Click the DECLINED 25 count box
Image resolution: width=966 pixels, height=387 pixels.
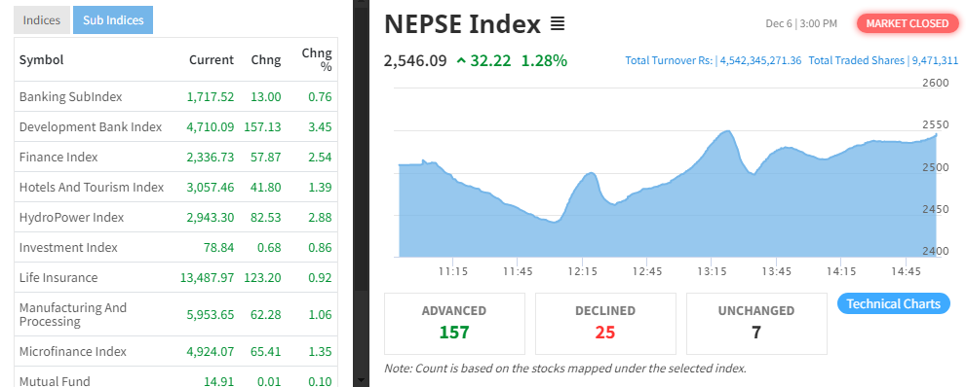pyautogui.click(x=605, y=323)
